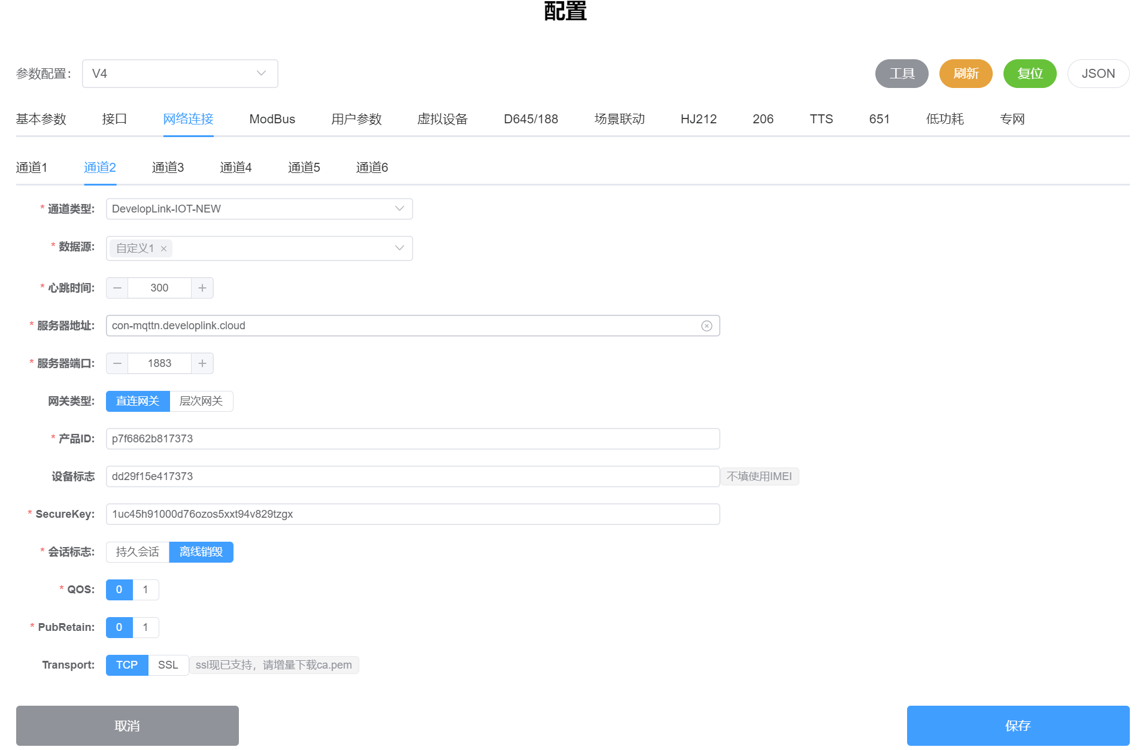
Task: Select 通道2 channel tab
Action: (100, 168)
